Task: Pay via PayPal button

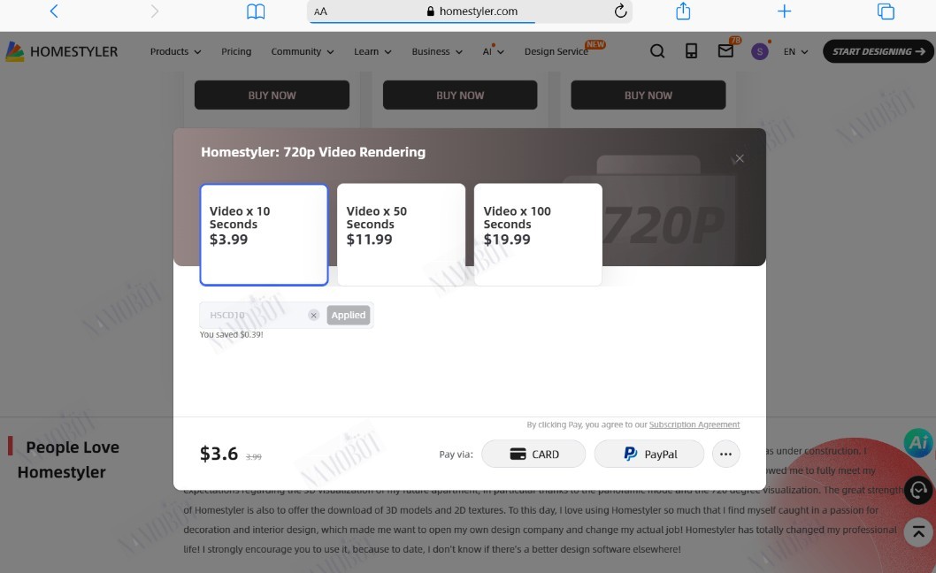Action: tap(649, 455)
